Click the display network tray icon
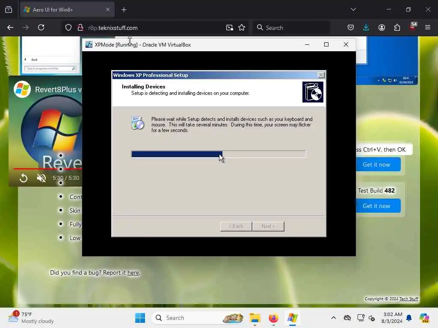 point(361,318)
